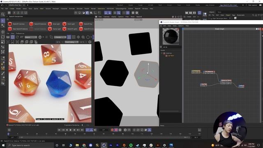Click the Area Light icon

pos(50,24)
